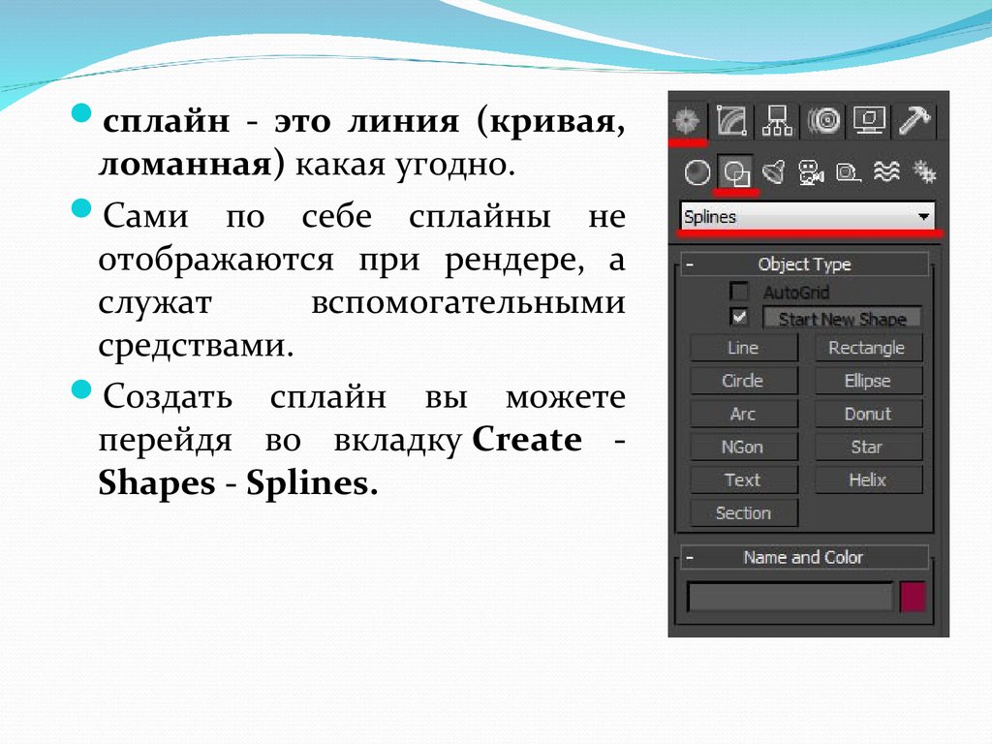Select the Helpers category icon
992x744 pixels.
coord(848,172)
